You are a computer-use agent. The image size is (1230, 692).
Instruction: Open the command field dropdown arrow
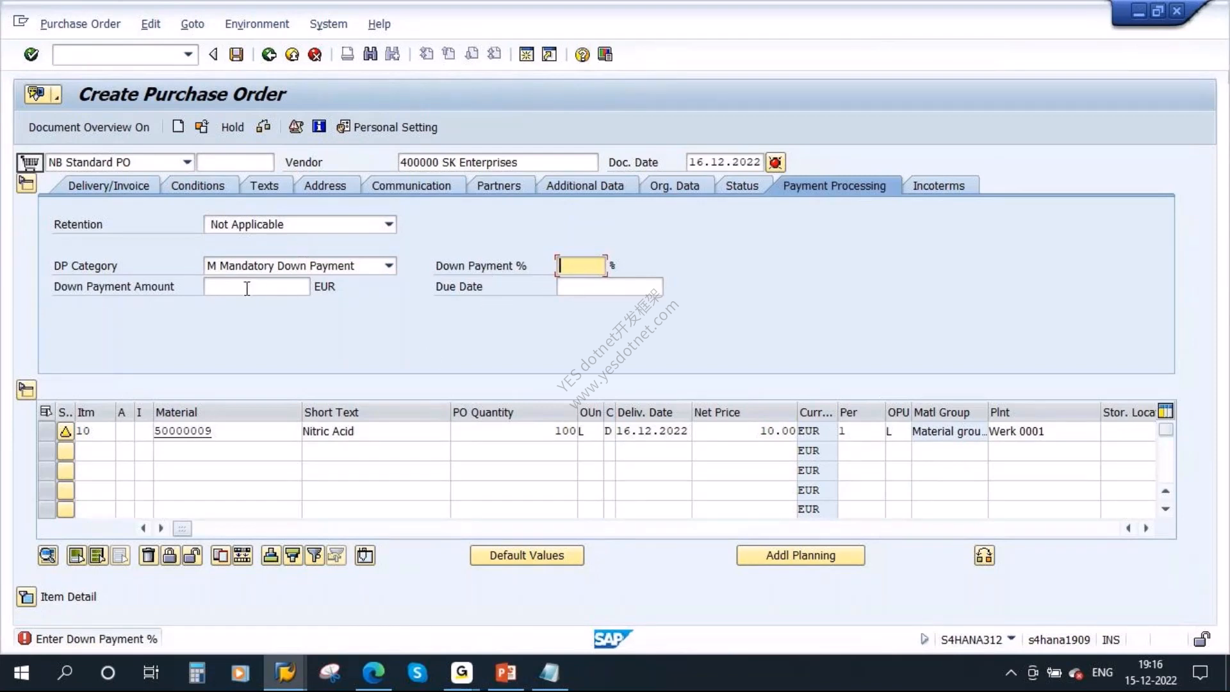pos(188,54)
